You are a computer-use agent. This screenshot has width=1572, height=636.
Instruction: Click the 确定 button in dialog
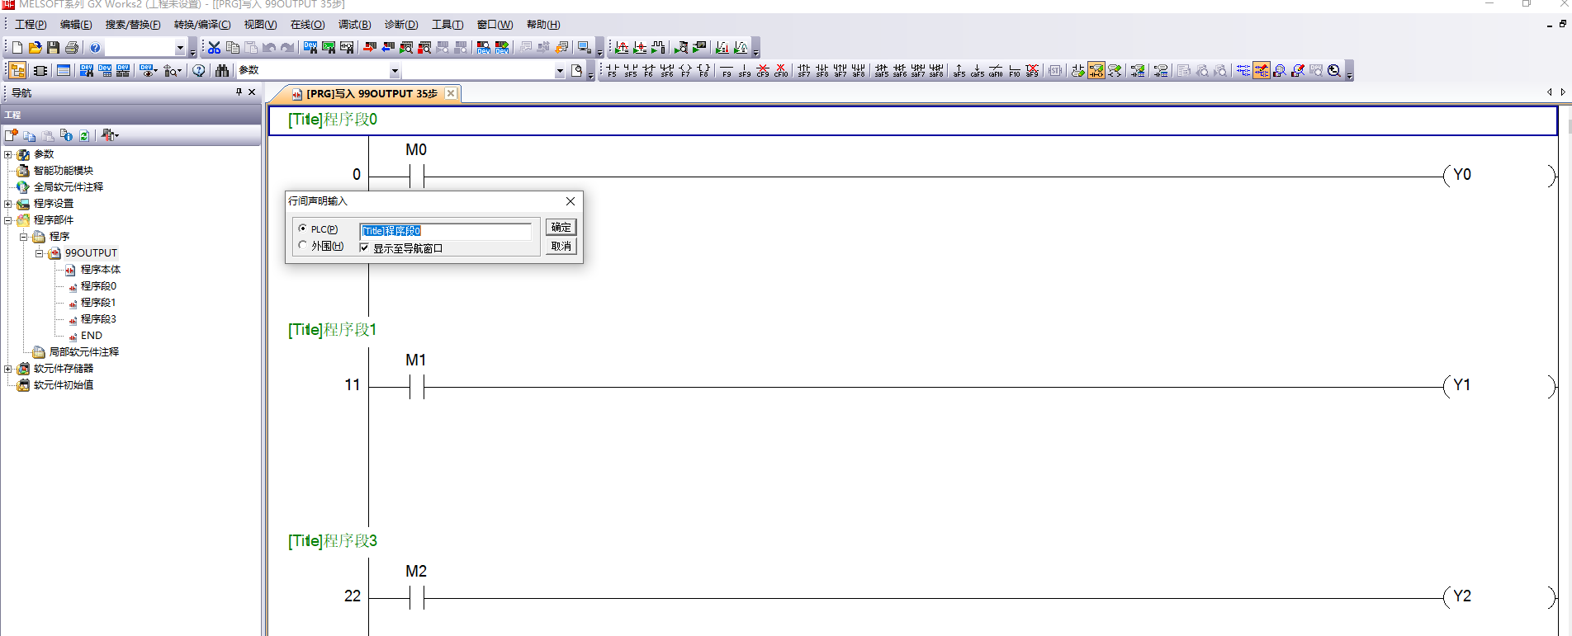pyautogui.click(x=561, y=227)
